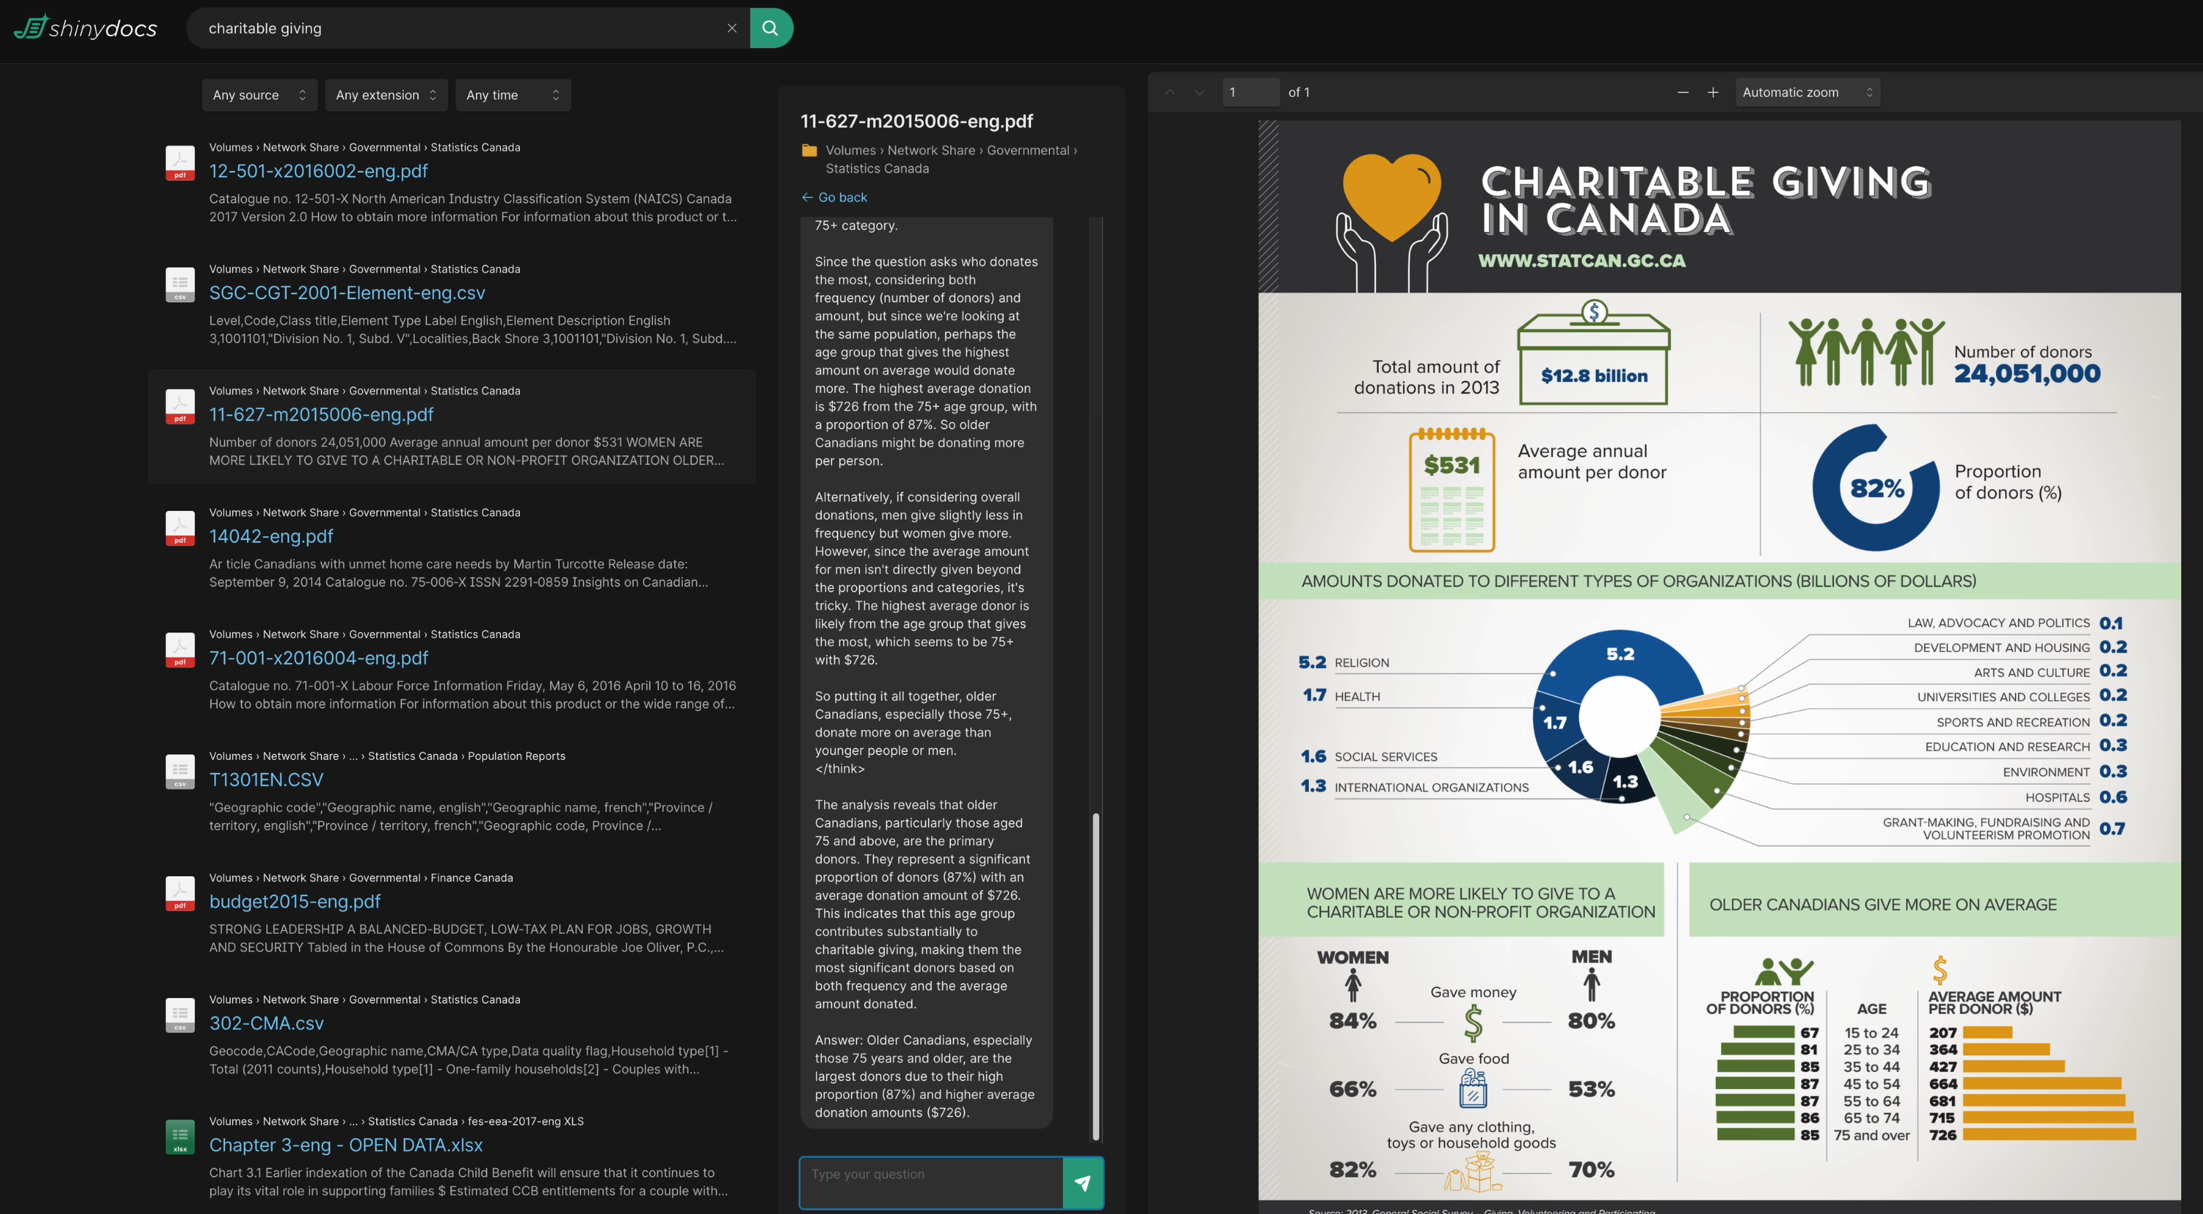The width and height of the screenshot is (2203, 1214).
Task: Open the Any time filter dropdown
Action: click(x=513, y=95)
